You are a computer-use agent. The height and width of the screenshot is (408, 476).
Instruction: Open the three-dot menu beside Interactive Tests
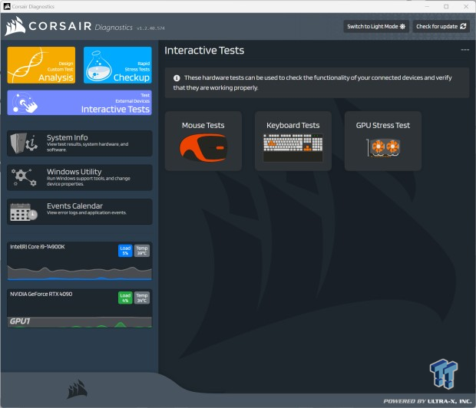pyautogui.click(x=464, y=50)
